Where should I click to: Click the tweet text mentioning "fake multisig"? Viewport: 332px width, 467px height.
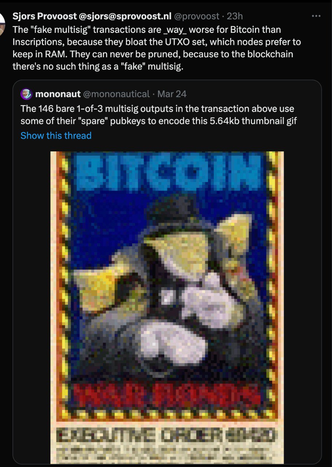pyautogui.click(x=157, y=48)
